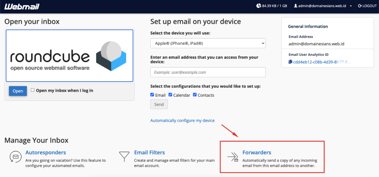Click the Email User Analytics ID label
The width and height of the screenshot is (379, 177).
tap(308, 55)
